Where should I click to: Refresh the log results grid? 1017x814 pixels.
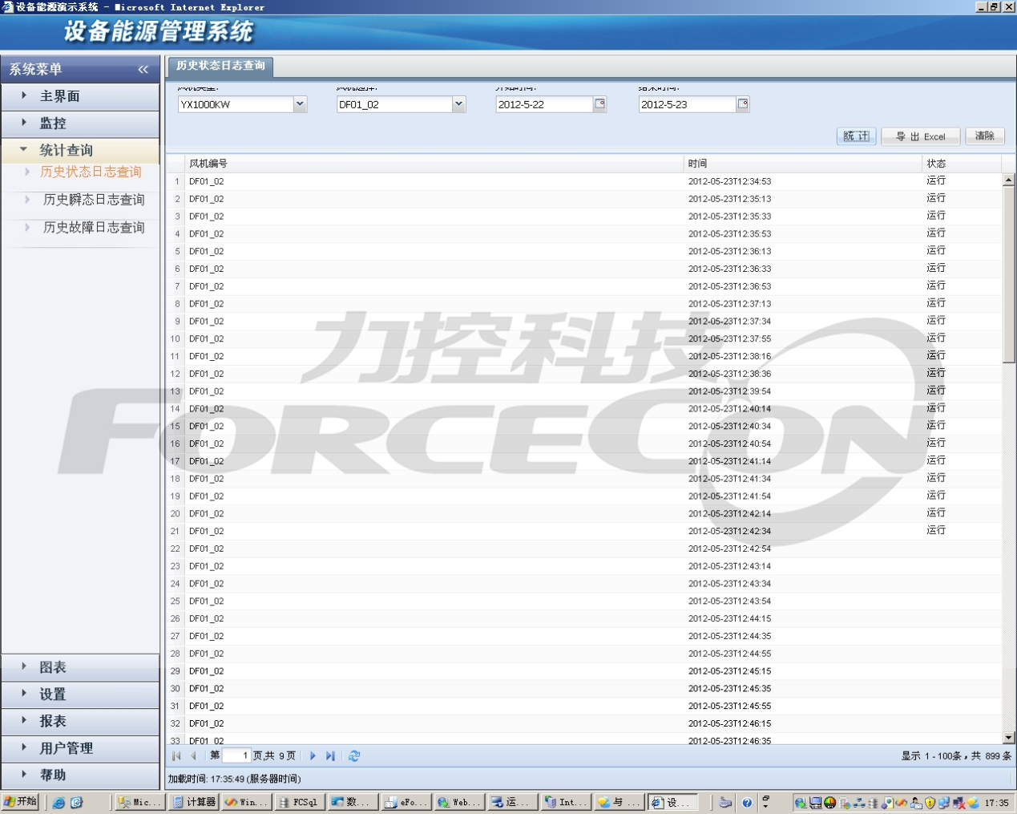coord(354,755)
